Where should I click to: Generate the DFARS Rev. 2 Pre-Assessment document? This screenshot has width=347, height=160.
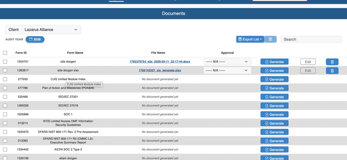click(274, 132)
